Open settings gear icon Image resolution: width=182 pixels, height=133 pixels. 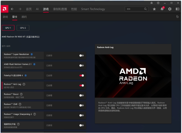(x=170, y=9)
